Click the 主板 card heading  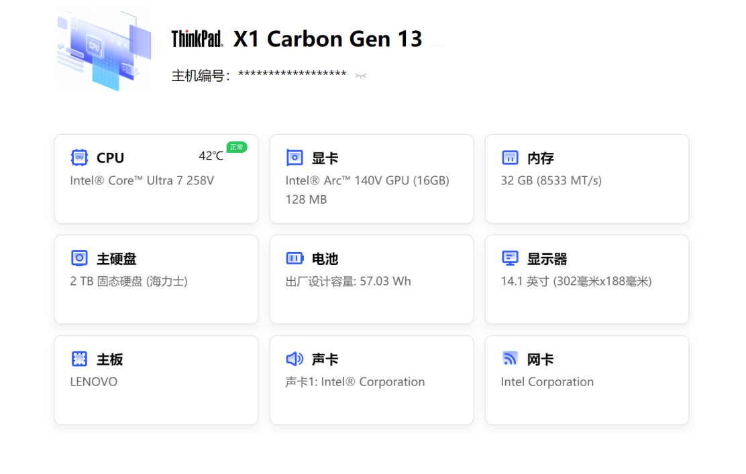point(110,359)
